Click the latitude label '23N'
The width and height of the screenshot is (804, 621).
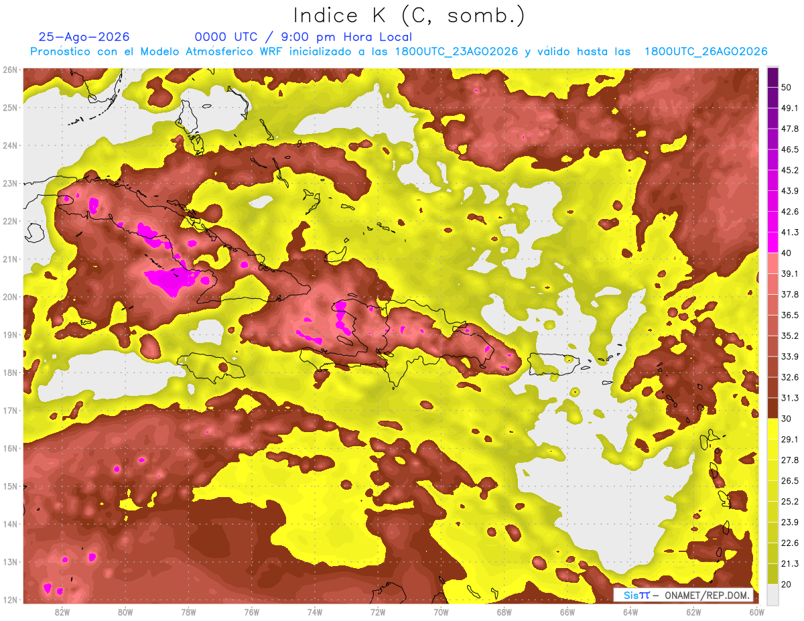pyautogui.click(x=10, y=183)
